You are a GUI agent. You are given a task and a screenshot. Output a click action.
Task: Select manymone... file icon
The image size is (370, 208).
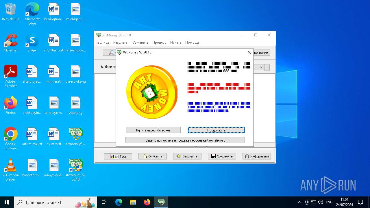(x=54, y=168)
